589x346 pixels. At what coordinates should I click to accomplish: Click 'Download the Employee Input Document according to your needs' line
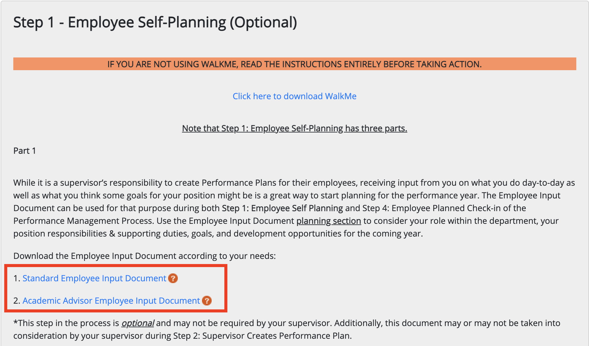[145, 256]
